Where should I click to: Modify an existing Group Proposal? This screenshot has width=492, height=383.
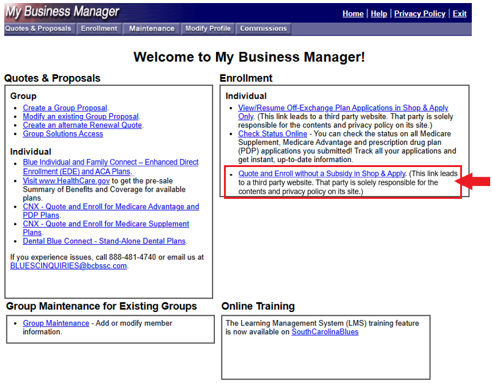click(x=80, y=116)
